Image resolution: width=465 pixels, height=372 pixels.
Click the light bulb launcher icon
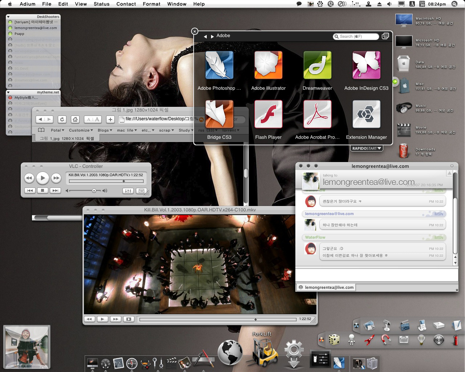click(x=421, y=340)
